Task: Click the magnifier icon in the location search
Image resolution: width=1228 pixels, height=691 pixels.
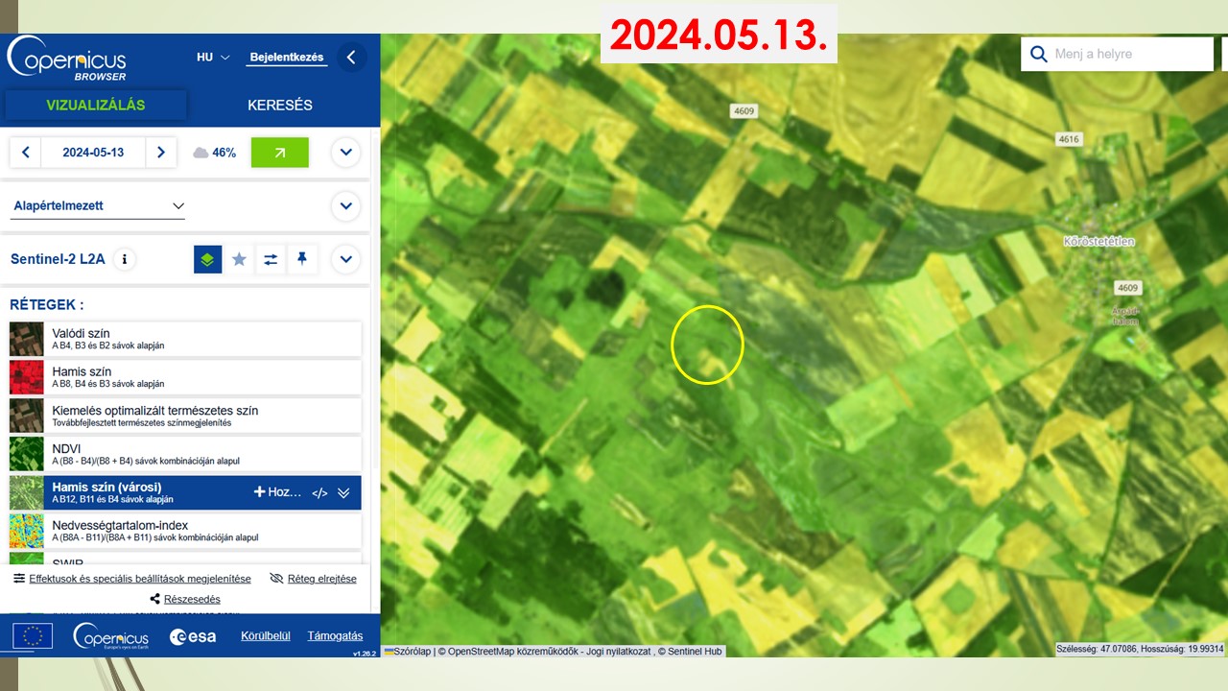Action: 1038,55
